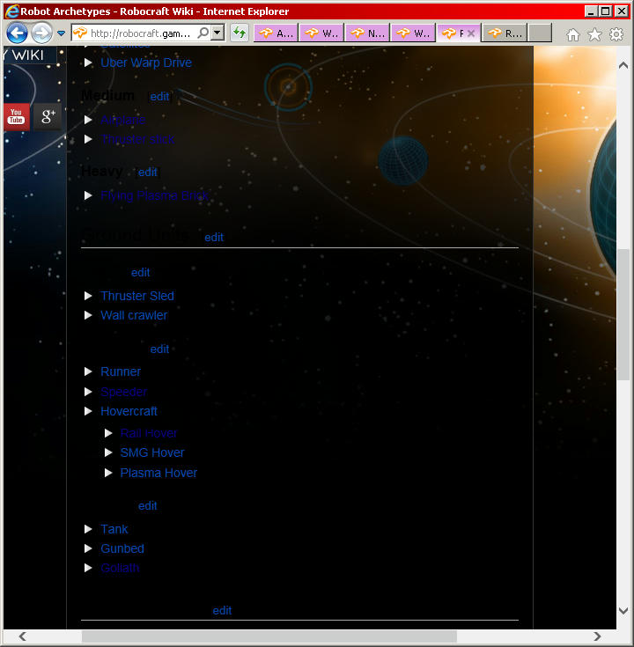Click edit next to Ground Units heading
Image resolution: width=634 pixels, height=647 pixels.
coord(214,238)
